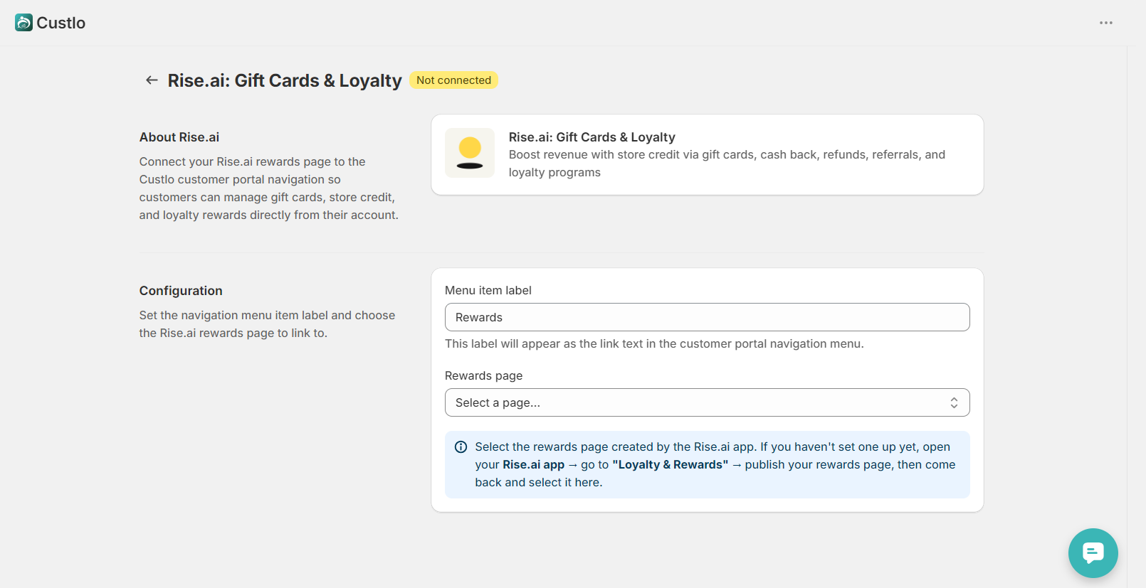The height and width of the screenshot is (588, 1146).
Task: Open the Rewards page dropdown
Action: point(707,402)
